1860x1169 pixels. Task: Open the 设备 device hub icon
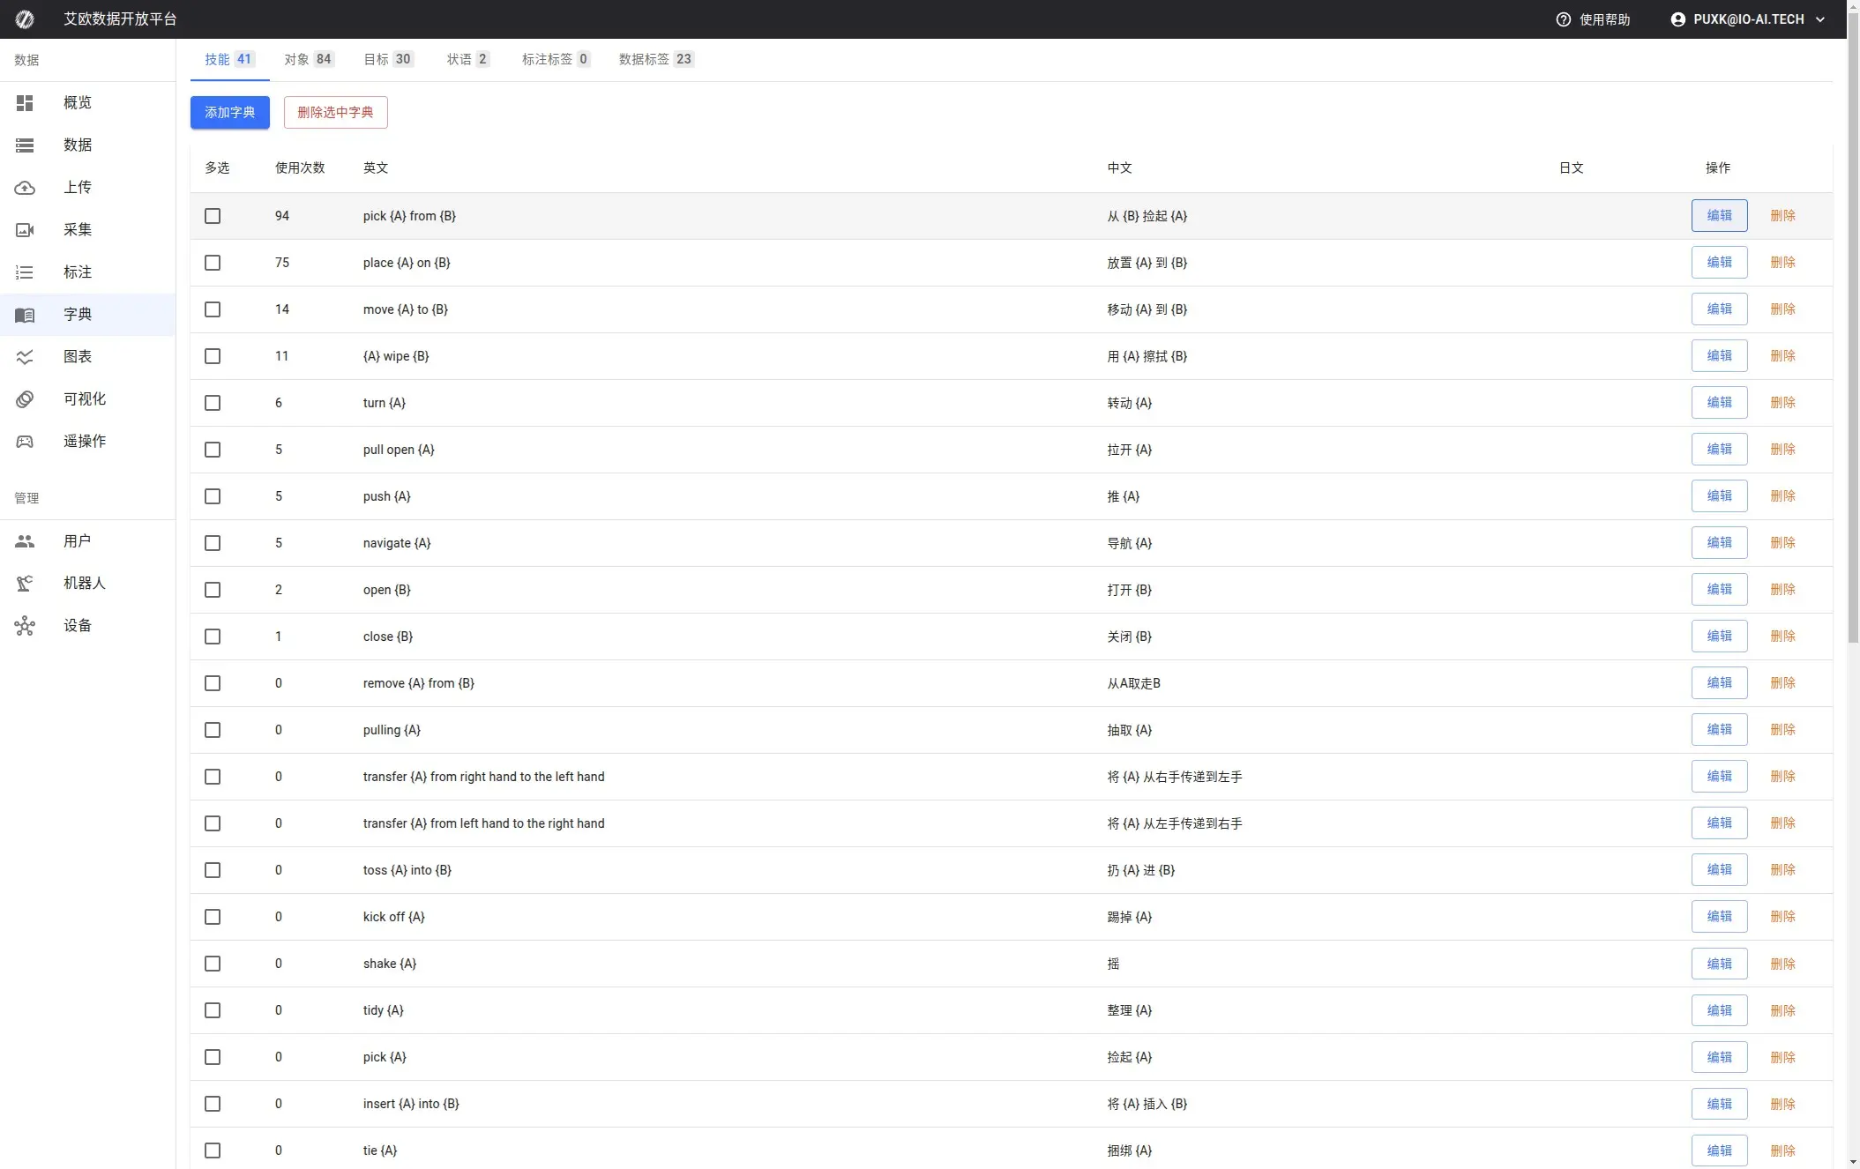coord(25,625)
